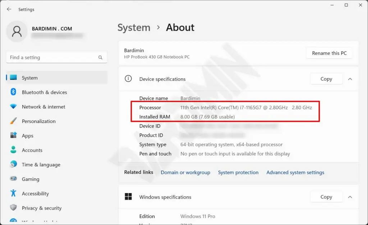
Task: Select Accounts in the sidebar
Action: pyautogui.click(x=57, y=150)
